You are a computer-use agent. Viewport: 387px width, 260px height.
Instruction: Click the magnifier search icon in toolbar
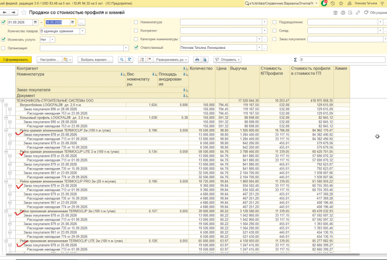click(122, 59)
